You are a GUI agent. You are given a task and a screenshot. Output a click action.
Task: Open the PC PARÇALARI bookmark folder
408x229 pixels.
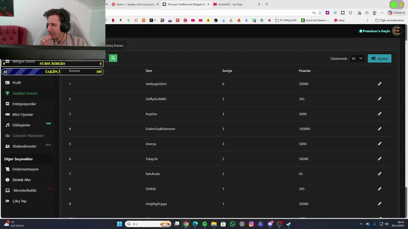point(286,20)
